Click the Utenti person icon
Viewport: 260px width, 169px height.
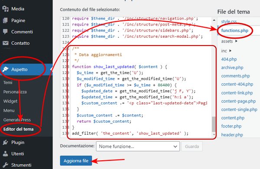(x=5, y=154)
